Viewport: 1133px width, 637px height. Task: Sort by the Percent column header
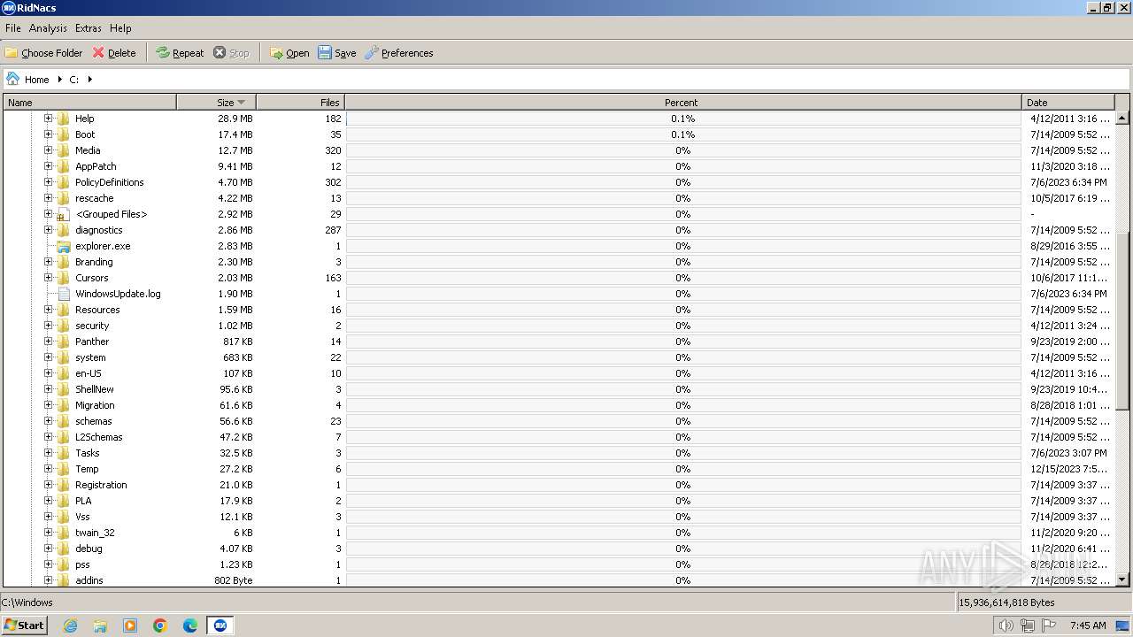pyautogui.click(x=682, y=103)
